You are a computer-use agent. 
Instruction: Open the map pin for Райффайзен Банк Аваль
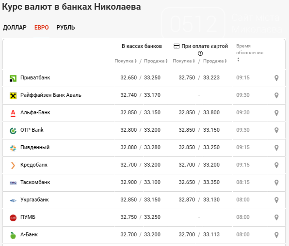(276, 95)
